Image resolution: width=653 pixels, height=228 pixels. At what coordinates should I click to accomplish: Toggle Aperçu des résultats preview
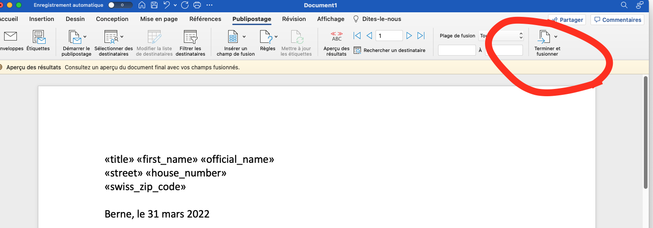336,37
